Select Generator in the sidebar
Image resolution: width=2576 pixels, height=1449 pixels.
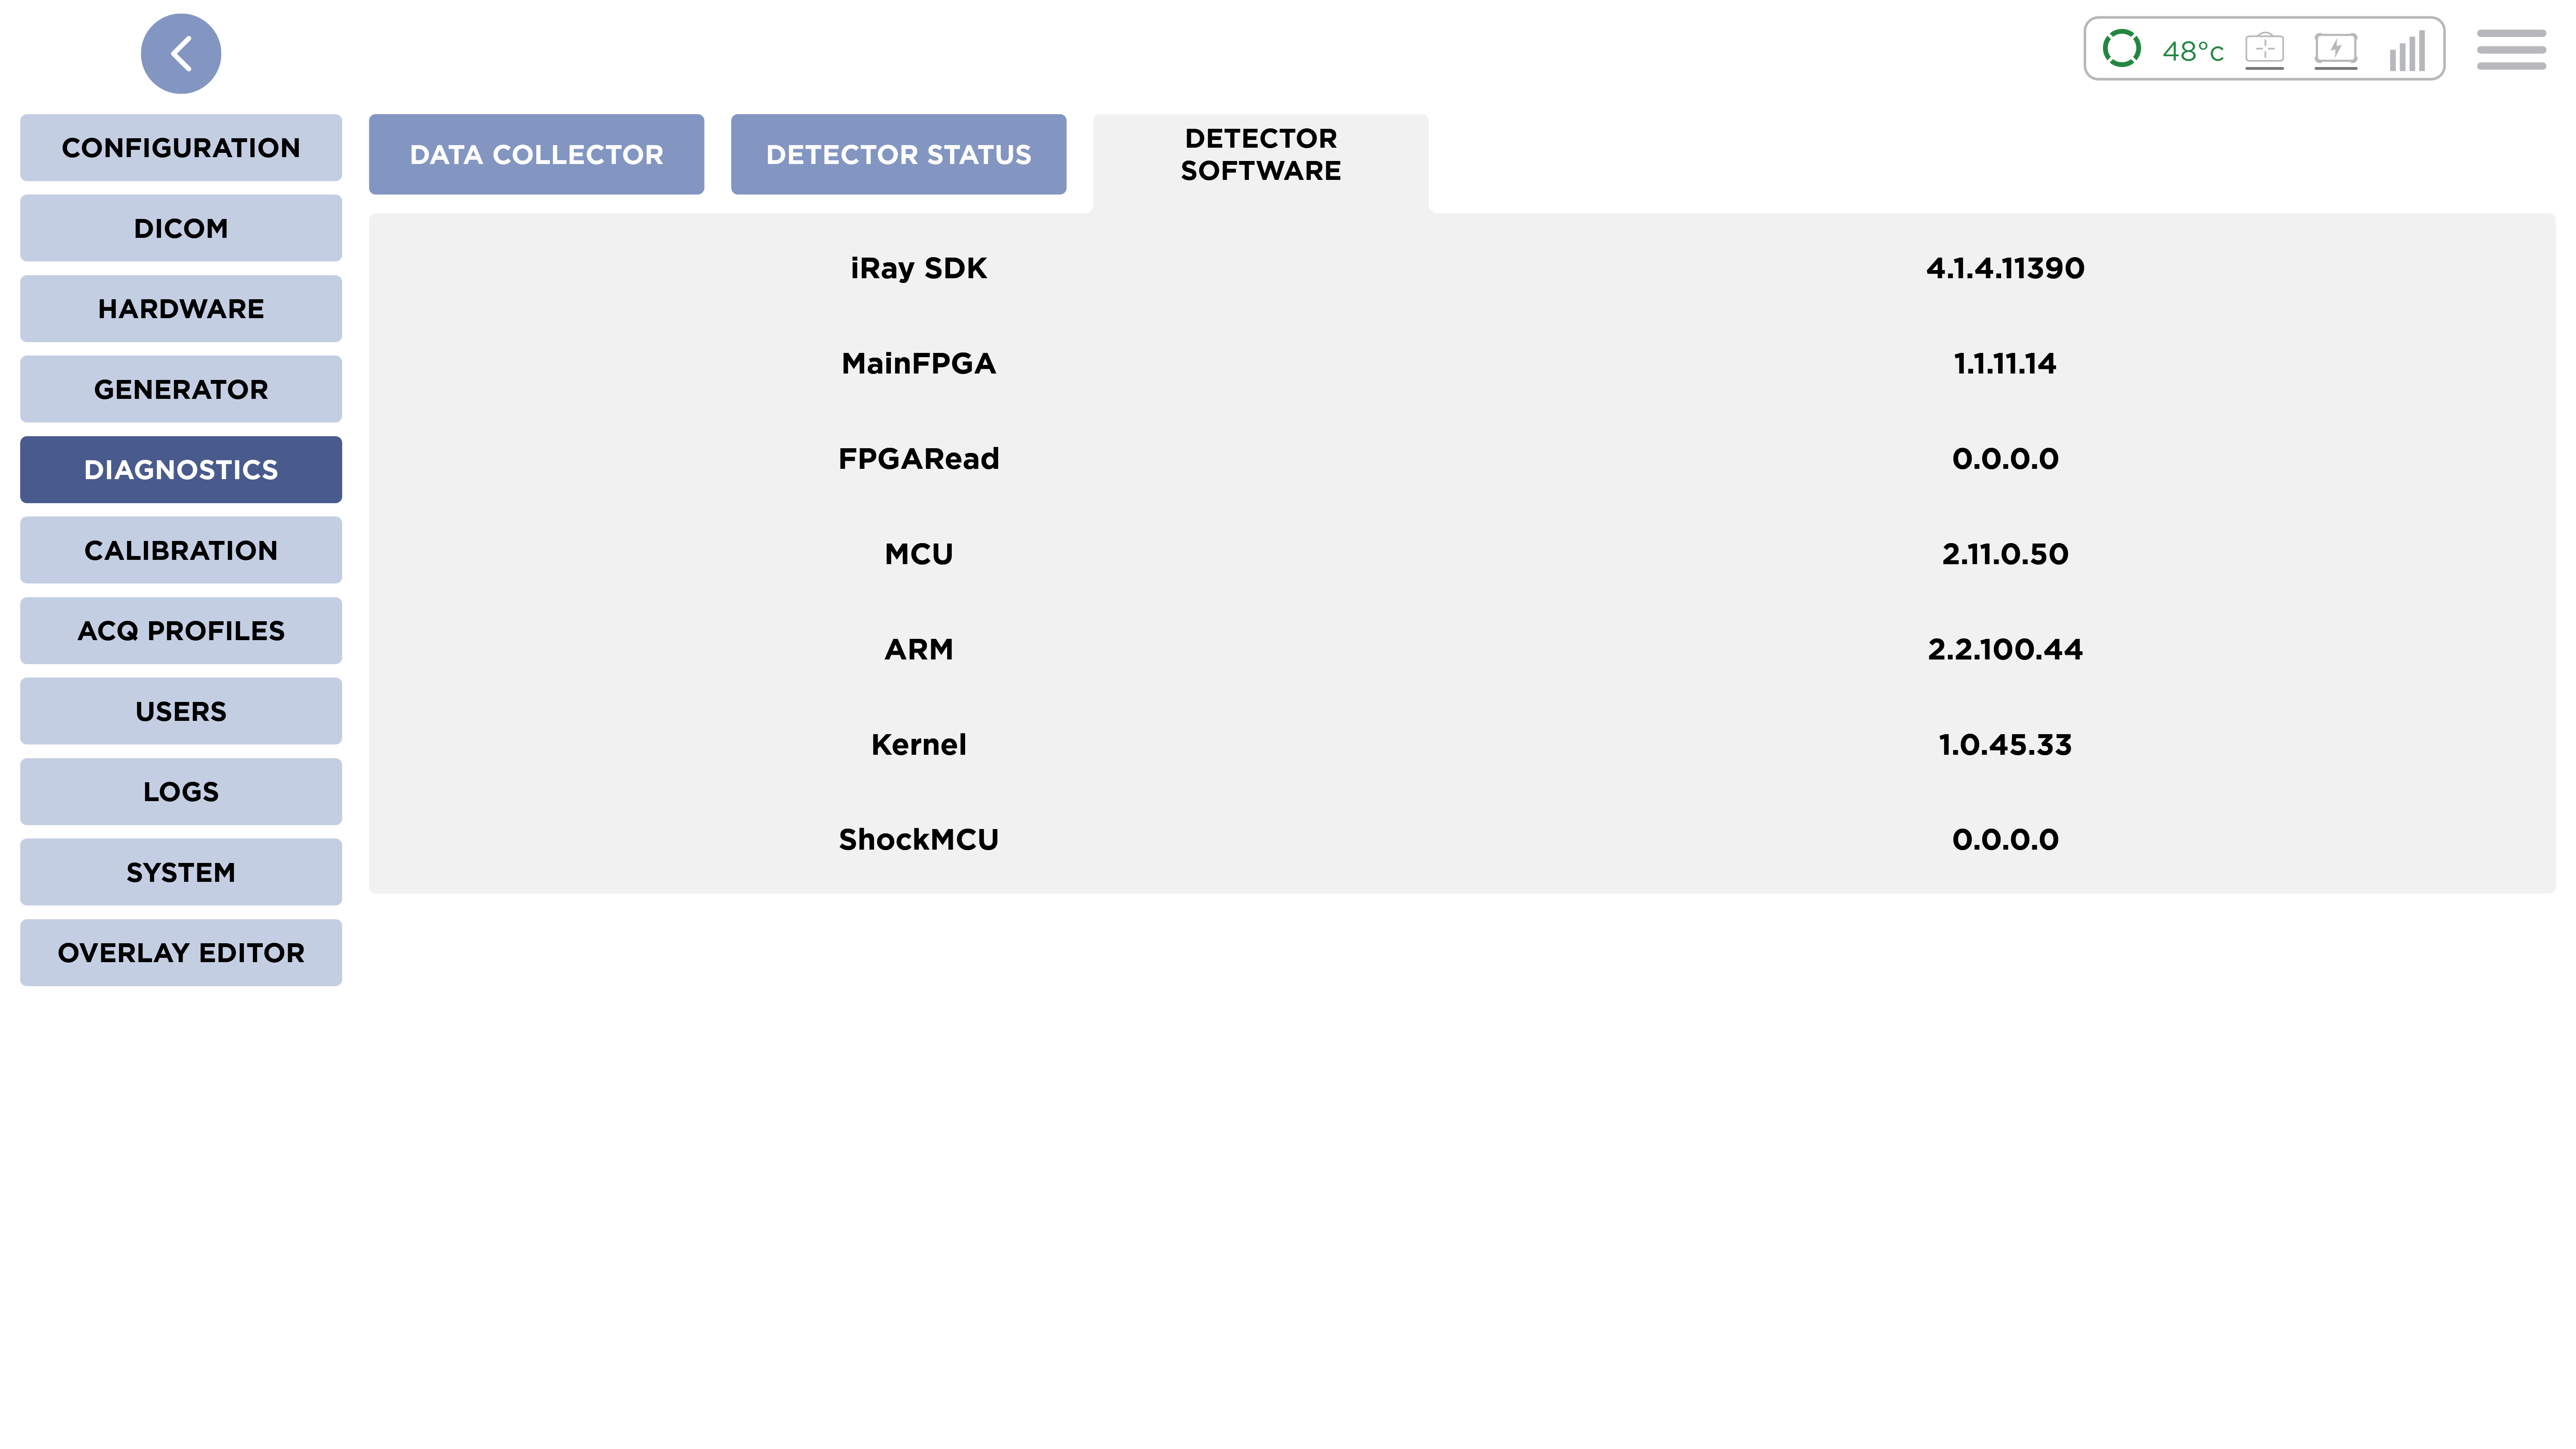181,389
